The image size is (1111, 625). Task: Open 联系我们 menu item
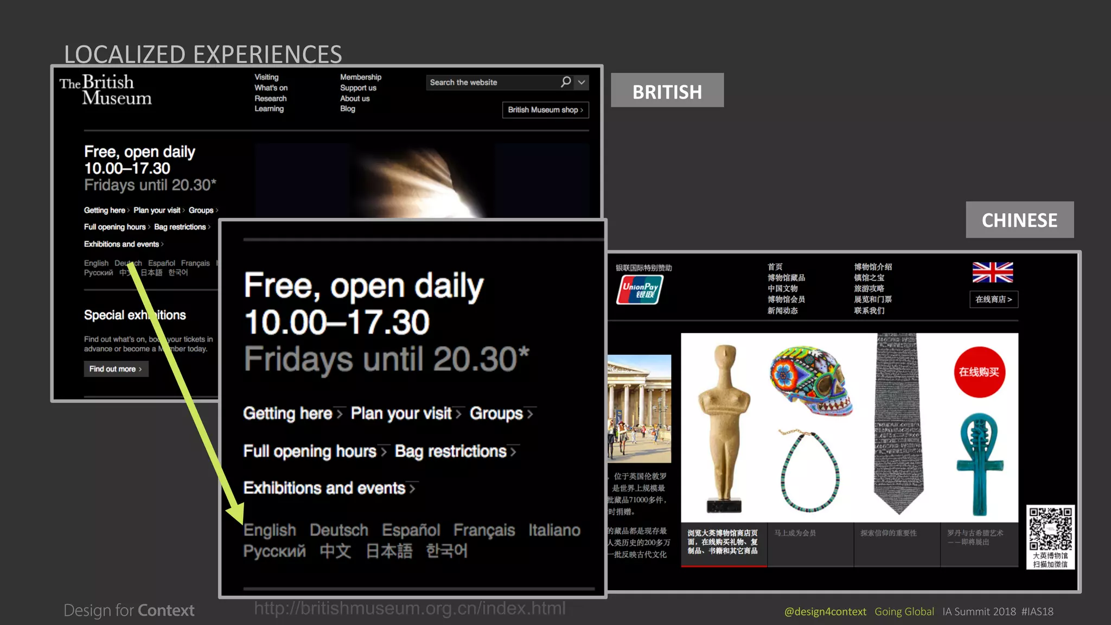pyautogui.click(x=869, y=310)
